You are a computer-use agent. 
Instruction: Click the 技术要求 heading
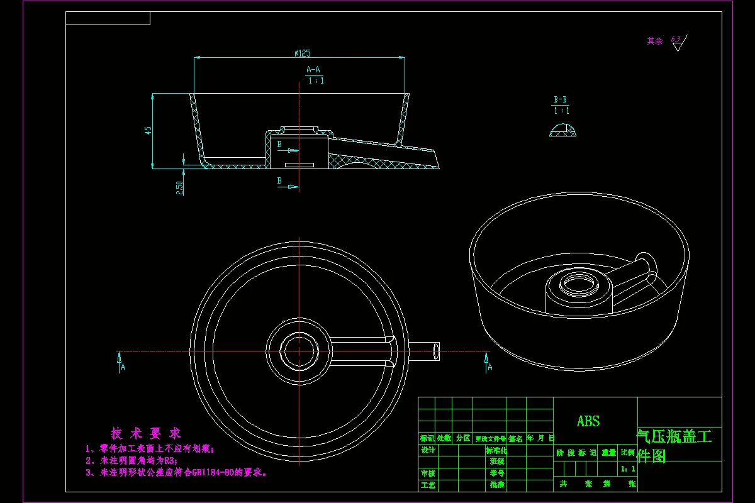[x=146, y=433]
